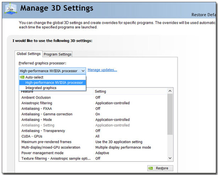Click the NVIDIA logo beside Auto-select
Image resolution: width=218 pixels, height=175 pixels.
coord(22,77)
